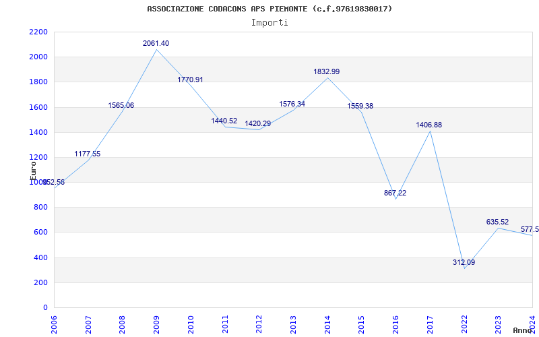
Task: Click the Importi subtitle
Action: [x=269, y=23]
